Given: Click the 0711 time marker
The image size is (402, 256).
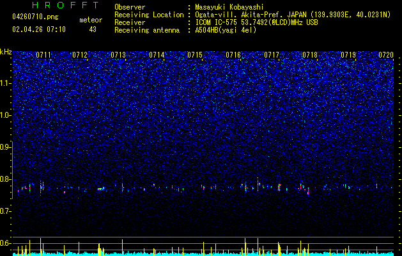Looking at the screenshot, I should point(43,55).
